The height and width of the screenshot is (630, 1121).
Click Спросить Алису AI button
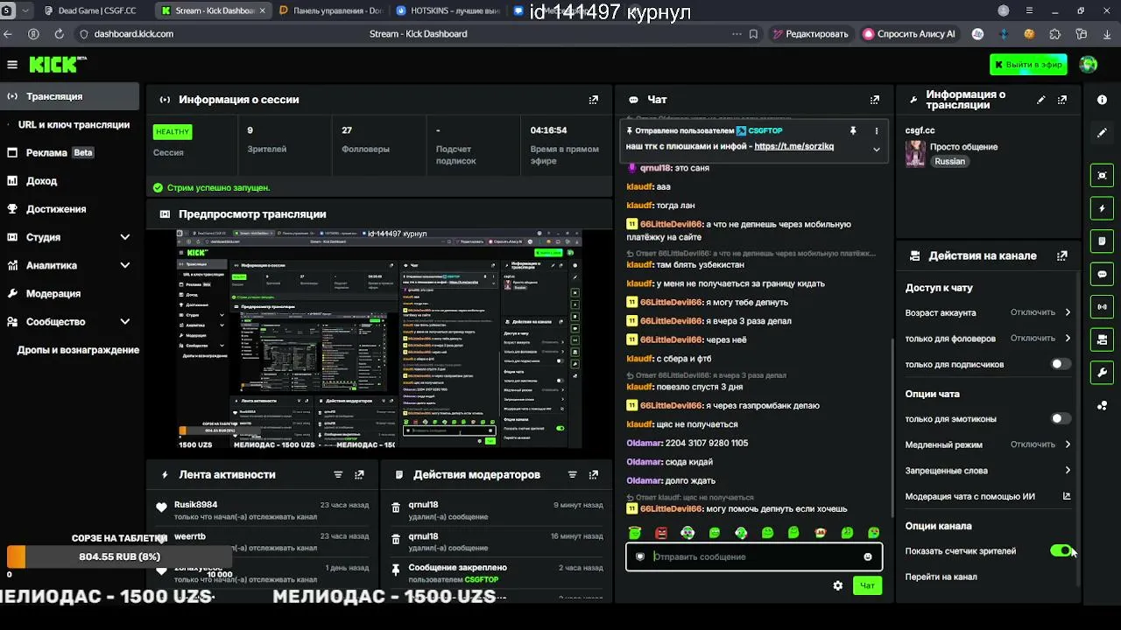click(x=909, y=34)
